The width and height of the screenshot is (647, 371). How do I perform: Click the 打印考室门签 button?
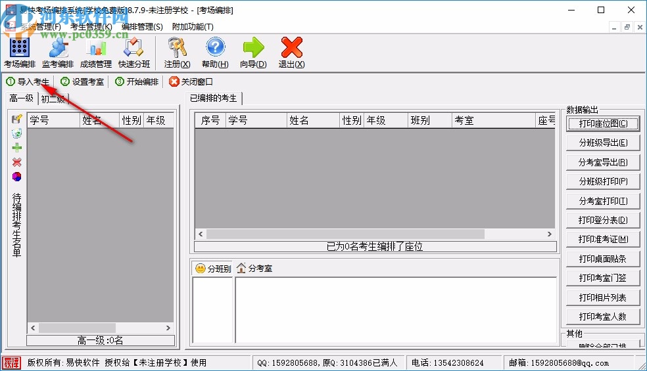603,278
